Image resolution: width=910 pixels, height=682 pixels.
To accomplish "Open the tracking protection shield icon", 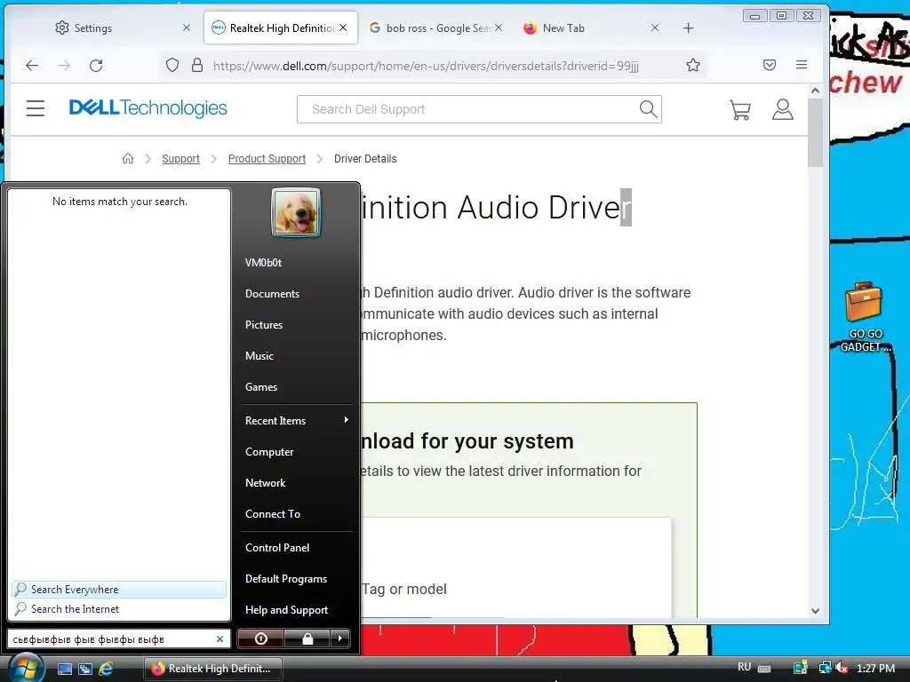I will 172,65.
